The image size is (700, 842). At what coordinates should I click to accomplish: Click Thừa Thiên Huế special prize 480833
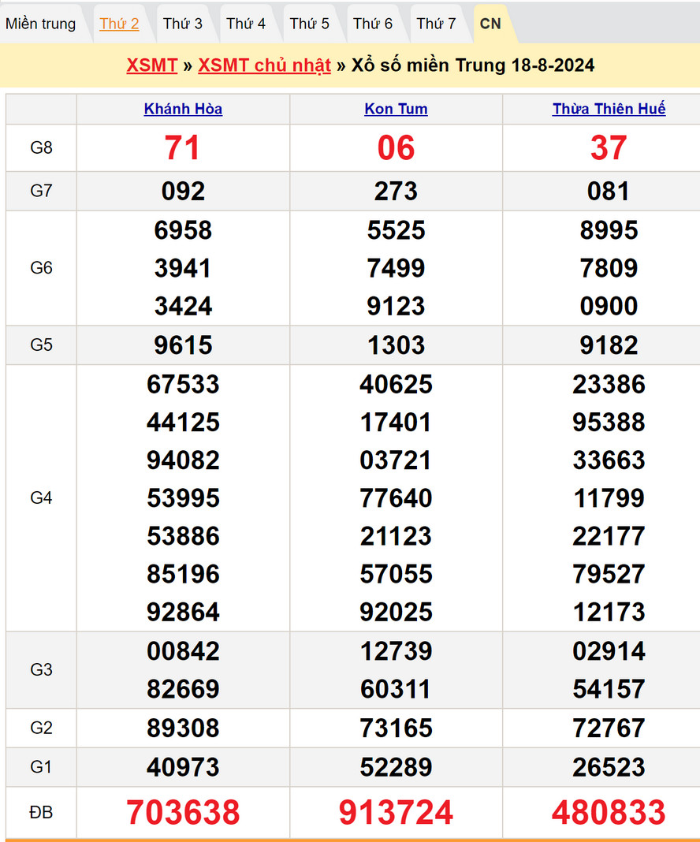click(x=609, y=812)
